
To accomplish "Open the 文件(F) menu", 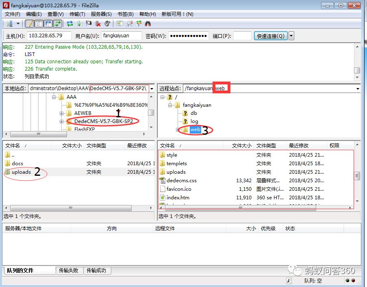I will tap(13, 14).
